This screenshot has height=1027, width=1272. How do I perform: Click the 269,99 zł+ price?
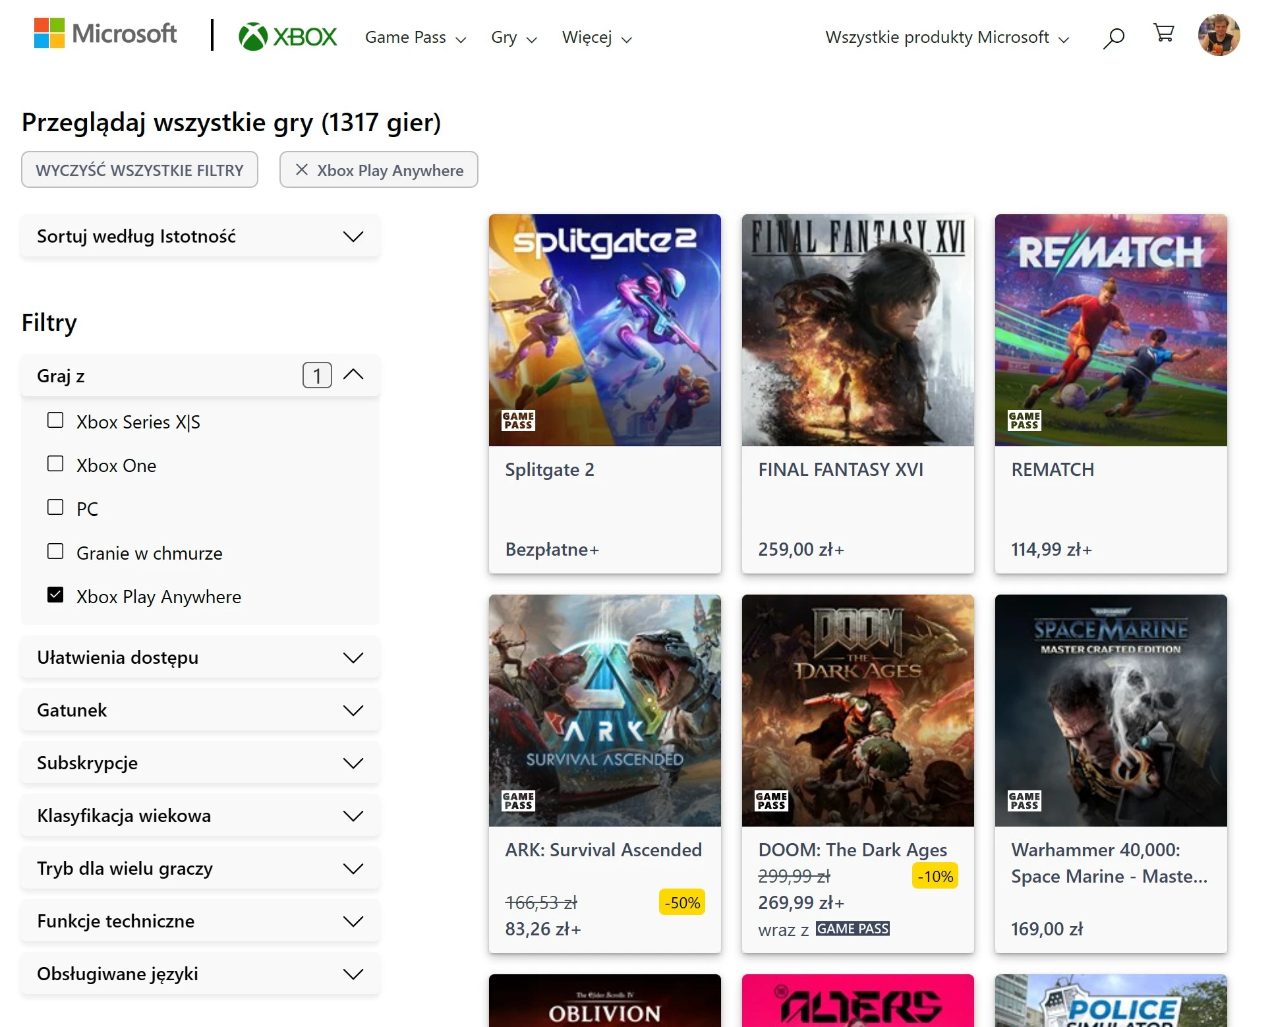point(801,902)
